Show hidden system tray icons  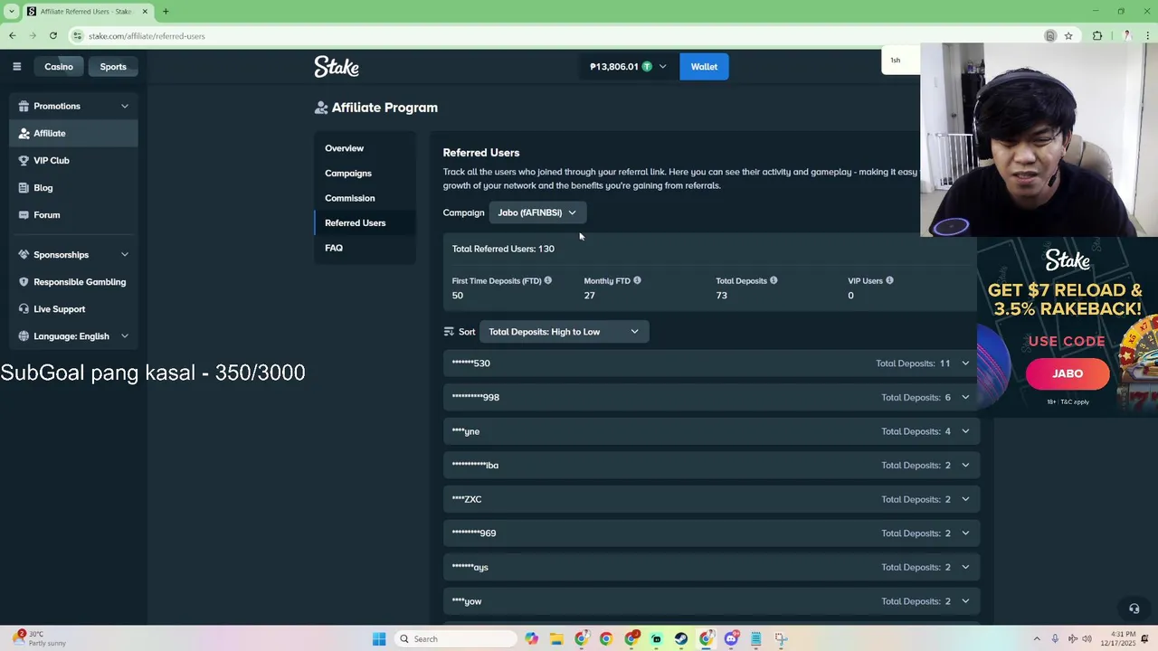click(x=1037, y=639)
